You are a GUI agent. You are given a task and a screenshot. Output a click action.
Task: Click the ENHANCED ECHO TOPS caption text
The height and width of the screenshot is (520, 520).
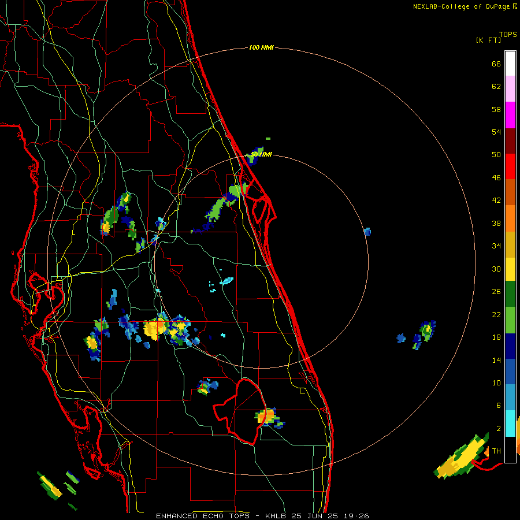coord(202,516)
